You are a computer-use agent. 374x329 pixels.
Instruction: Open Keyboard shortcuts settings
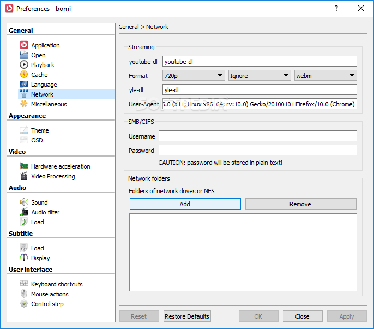(x=57, y=284)
